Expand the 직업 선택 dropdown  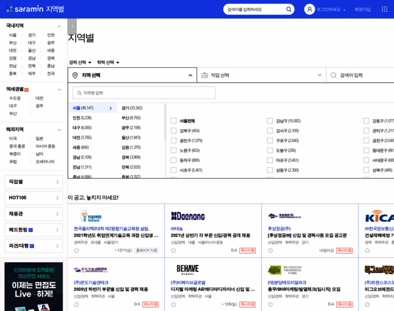[261, 75]
